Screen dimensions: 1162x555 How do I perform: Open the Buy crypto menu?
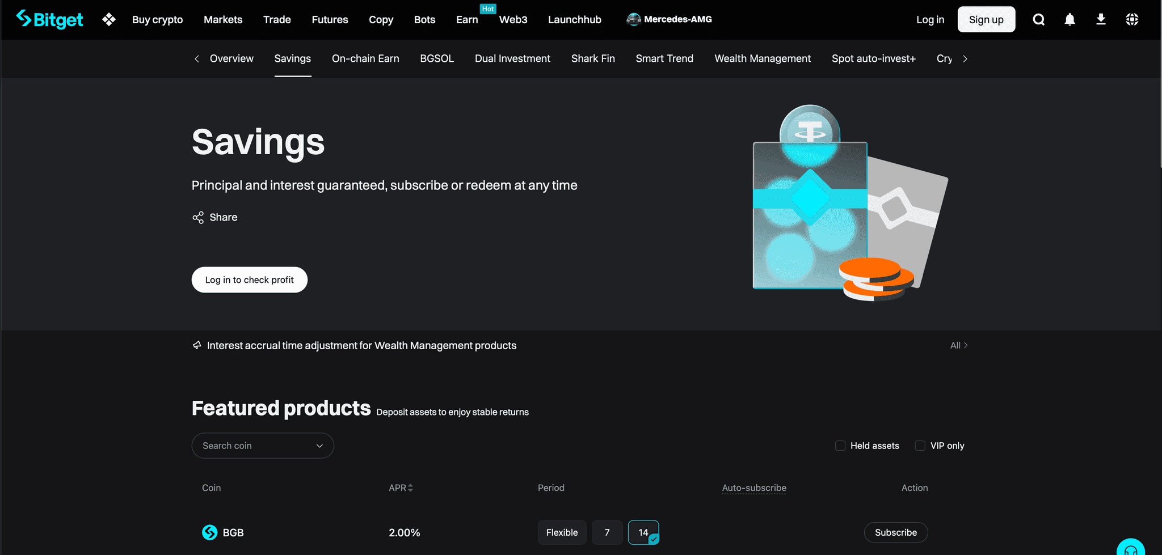(157, 19)
